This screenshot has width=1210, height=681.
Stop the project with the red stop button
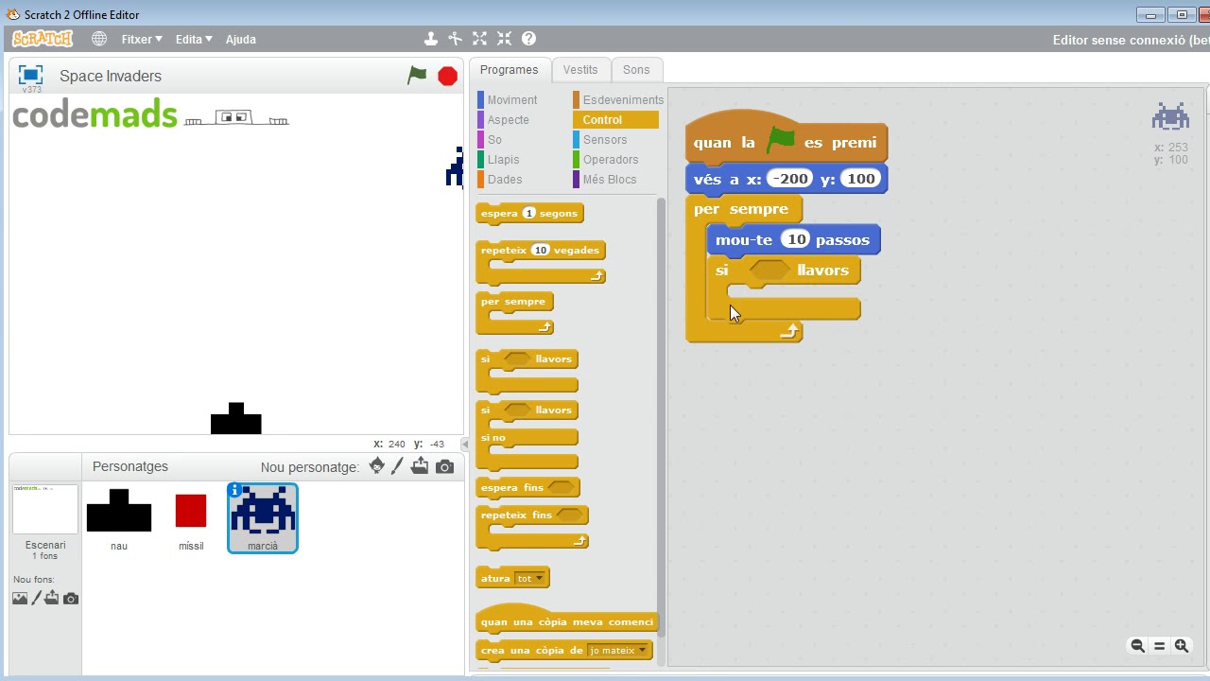(448, 77)
